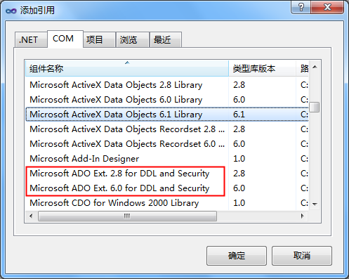This screenshot has height=279, width=349.
Task: Click the vertical scrollbar up arrow
Action: click(315, 67)
